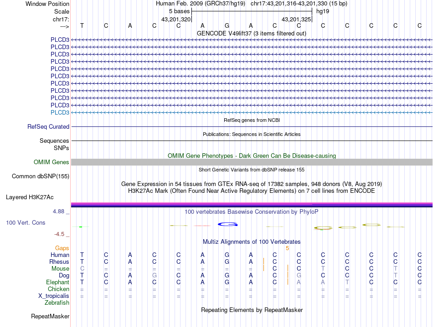Select the Chicken alignment row label
433x327 pixels.
[58, 289]
